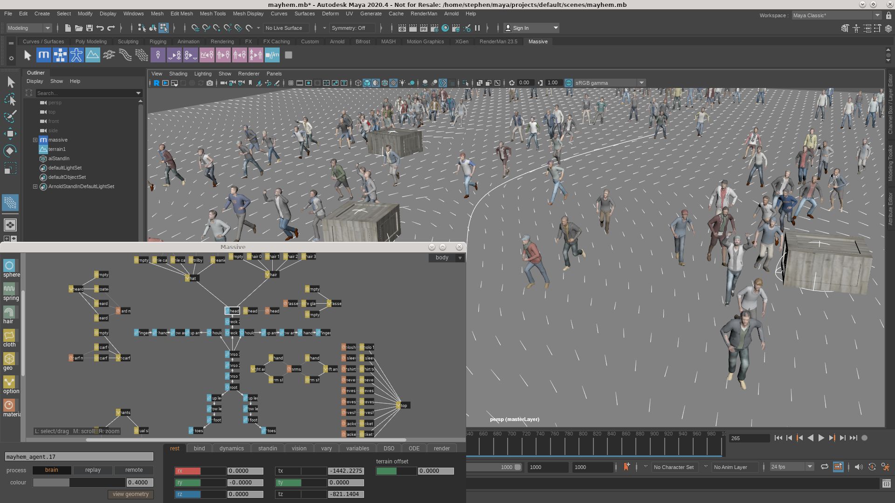Toggle the loop playback icon
The height and width of the screenshot is (503, 895).
coord(824,467)
